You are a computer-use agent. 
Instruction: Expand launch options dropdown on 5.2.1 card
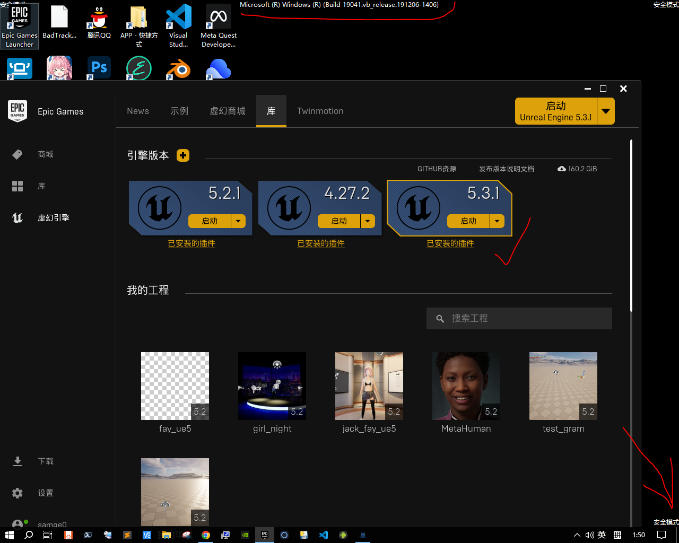[x=238, y=221]
